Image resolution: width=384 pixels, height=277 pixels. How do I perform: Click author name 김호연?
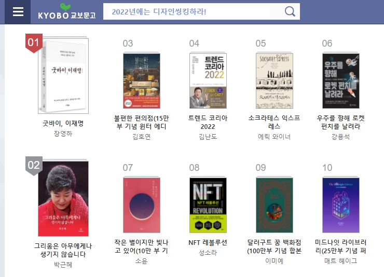142,137
